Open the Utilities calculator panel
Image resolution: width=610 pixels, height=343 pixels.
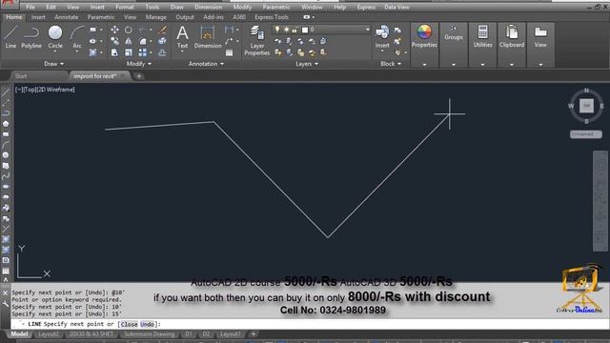[483, 37]
